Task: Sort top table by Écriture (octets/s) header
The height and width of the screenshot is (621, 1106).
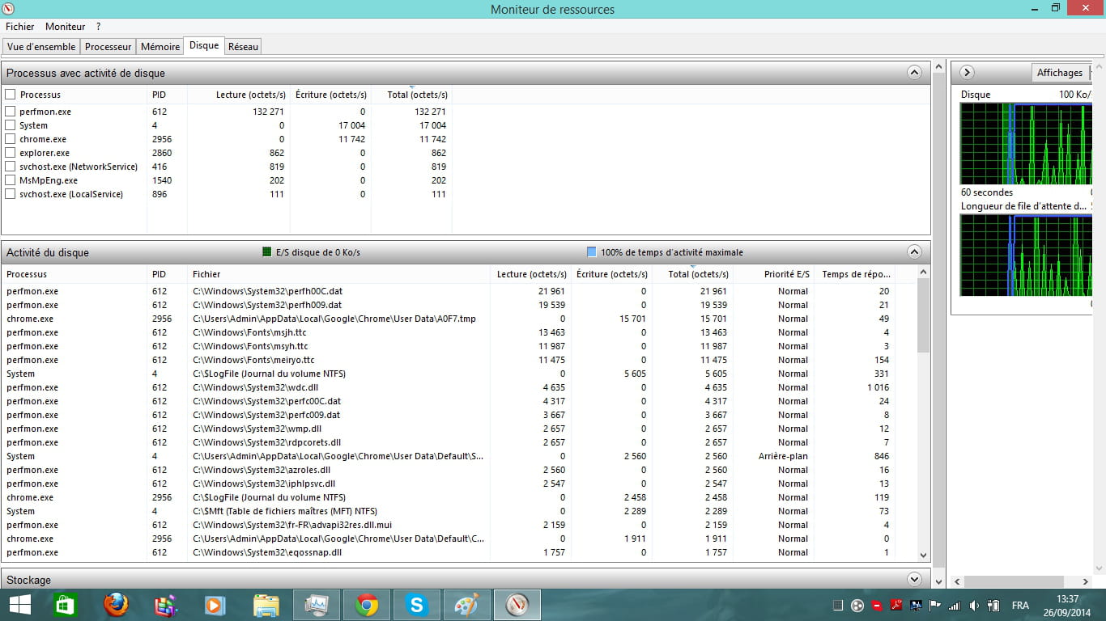Action: coord(330,95)
